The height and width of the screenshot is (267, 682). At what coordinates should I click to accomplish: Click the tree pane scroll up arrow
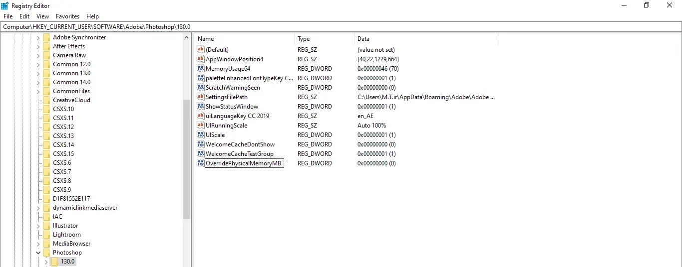187,37
